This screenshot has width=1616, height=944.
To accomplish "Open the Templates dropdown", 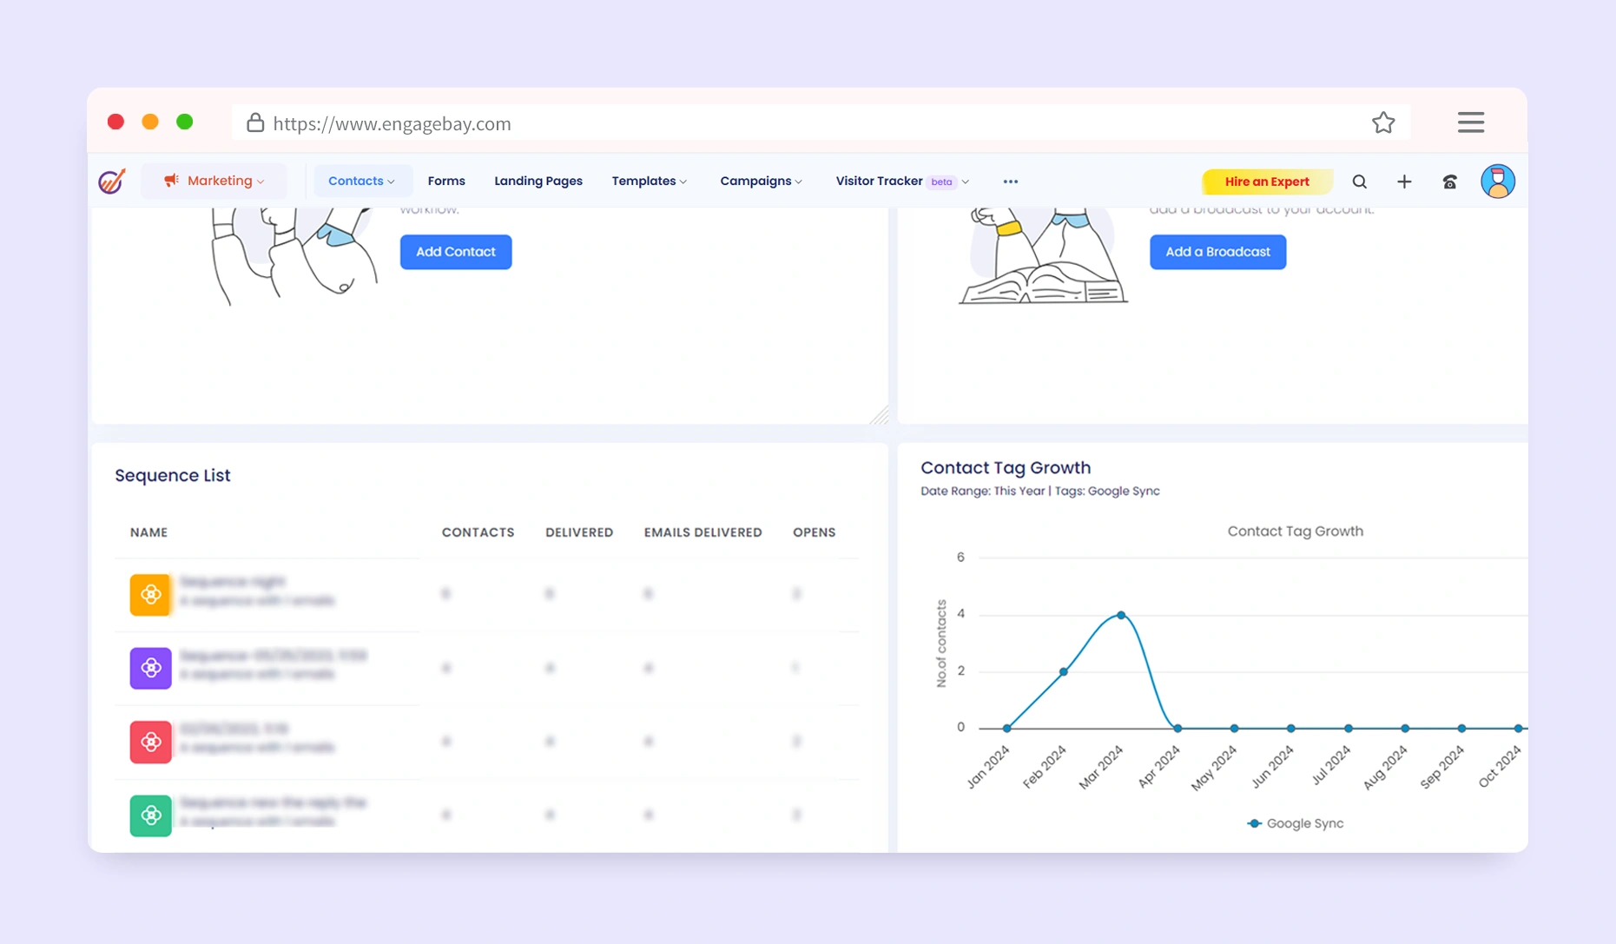I will (649, 181).
